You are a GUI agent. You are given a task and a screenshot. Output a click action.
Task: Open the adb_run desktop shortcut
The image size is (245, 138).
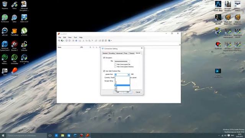click(x=5, y=32)
